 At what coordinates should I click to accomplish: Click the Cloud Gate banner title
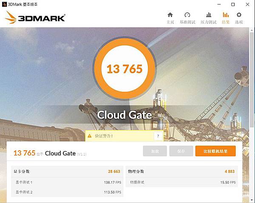point(125,115)
